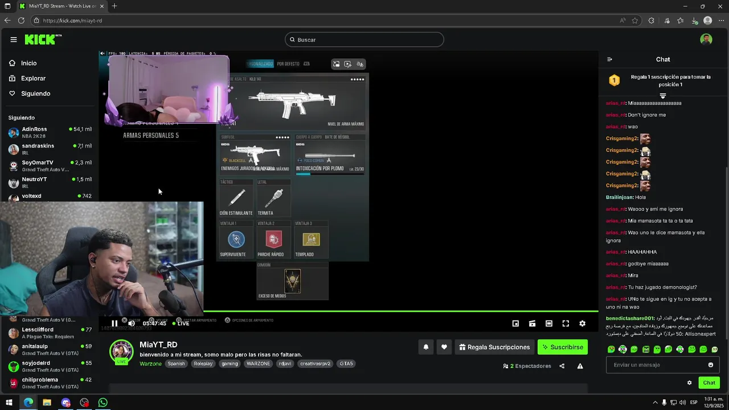This screenshot has width=729, height=410.
Task: Go to Inicio in sidebar
Action: [x=28, y=63]
